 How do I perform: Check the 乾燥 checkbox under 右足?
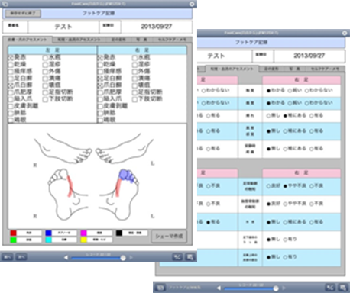[100, 65]
